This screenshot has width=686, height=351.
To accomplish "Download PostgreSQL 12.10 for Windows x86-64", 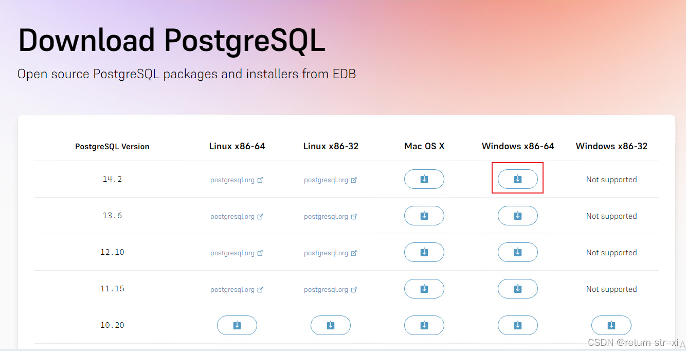I will (518, 252).
